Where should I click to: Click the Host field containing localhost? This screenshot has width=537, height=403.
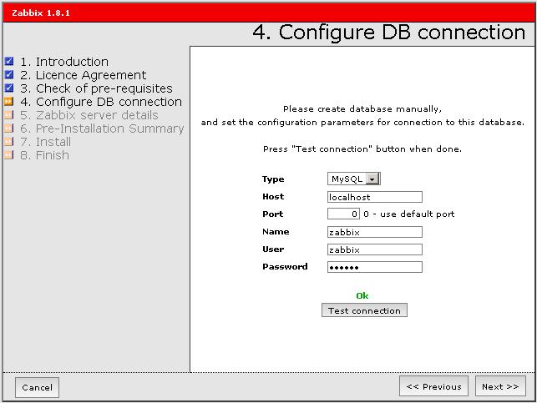pyautogui.click(x=375, y=197)
